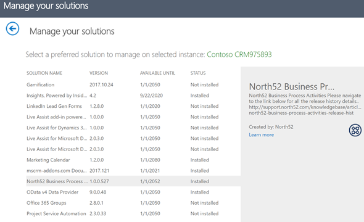Click the STATUS column header
The width and height of the screenshot is (364, 222).
click(x=198, y=73)
